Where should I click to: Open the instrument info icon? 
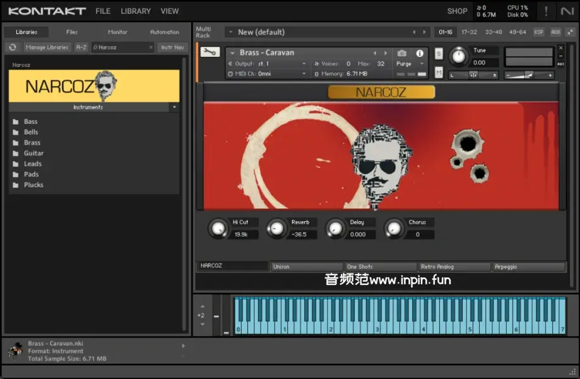(x=420, y=53)
